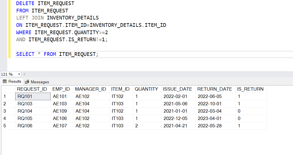Click the 2021-01-01 issue date cell

(178, 111)
